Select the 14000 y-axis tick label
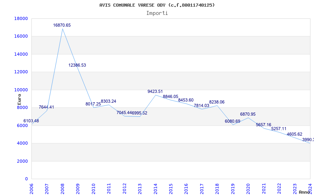 tap(21, 54)
